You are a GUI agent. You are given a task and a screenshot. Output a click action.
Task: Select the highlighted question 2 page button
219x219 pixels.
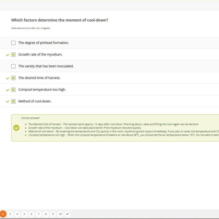[3, 214]
